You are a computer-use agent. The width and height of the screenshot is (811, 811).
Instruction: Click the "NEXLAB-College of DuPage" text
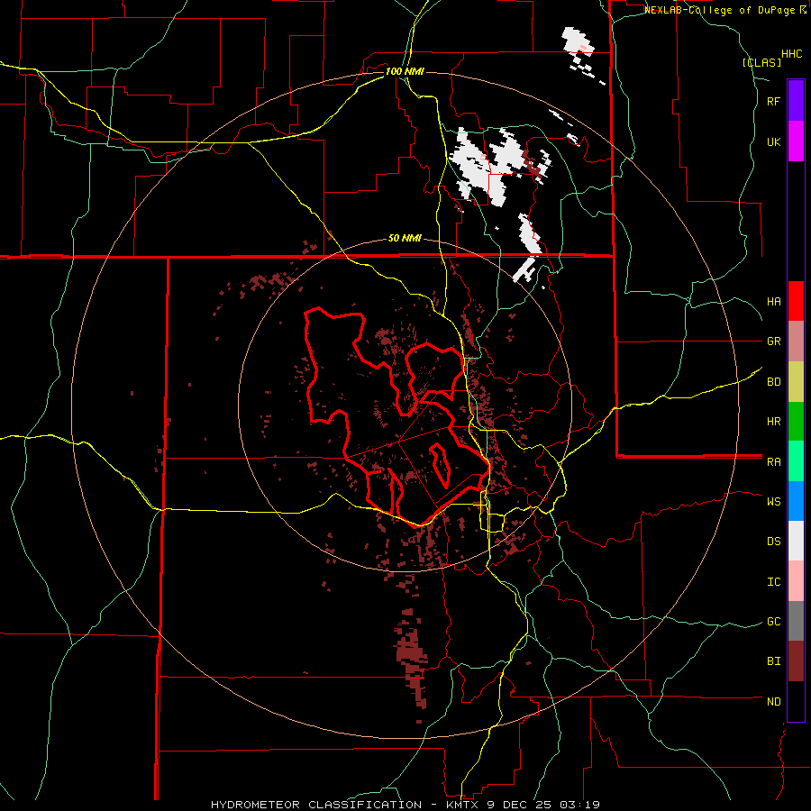click(x=721, y=10)
